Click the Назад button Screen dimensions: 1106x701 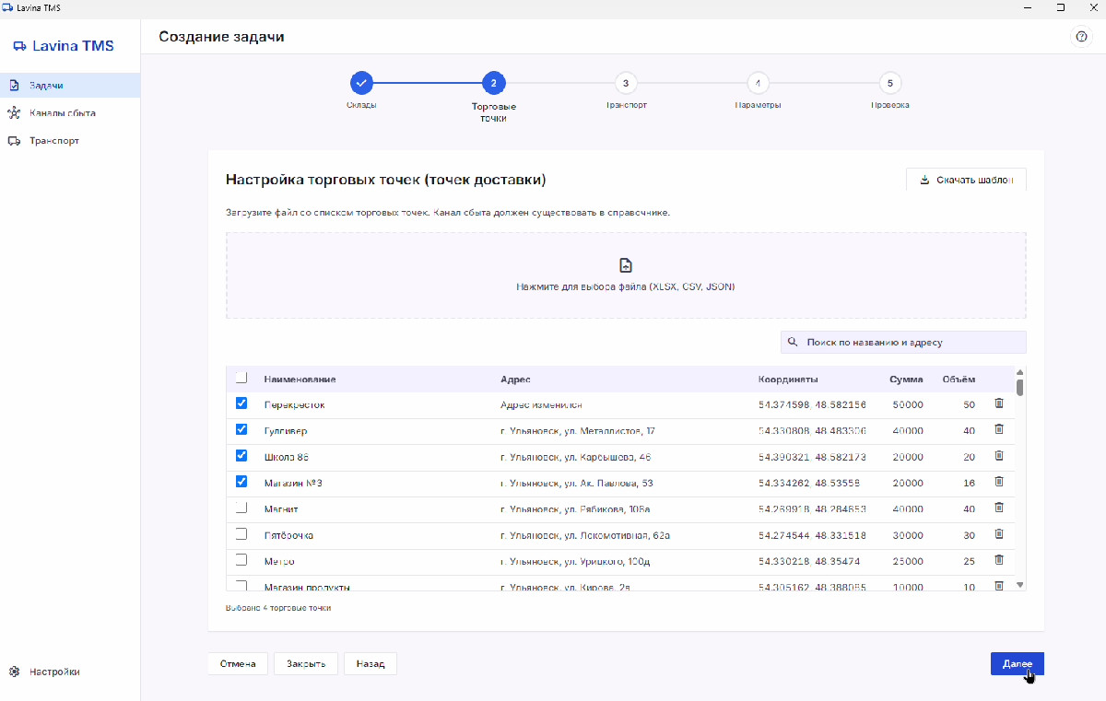pyautogui.click(x=371, y=663)
